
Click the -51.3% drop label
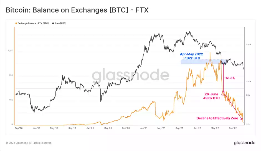230,78
